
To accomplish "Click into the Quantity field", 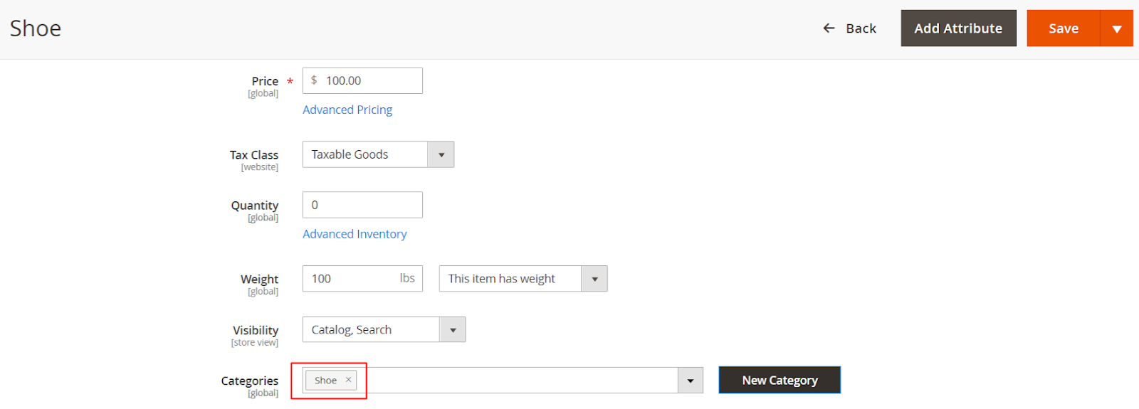I will point(362,205).
